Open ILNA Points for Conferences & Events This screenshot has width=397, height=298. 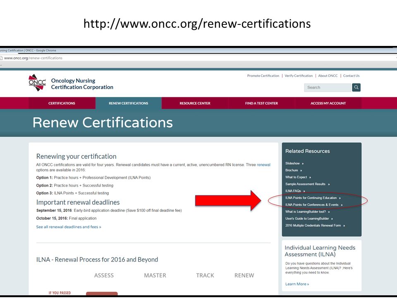[x=314, y=204]
